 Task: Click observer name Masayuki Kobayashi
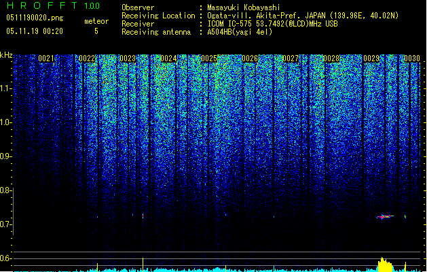click(244, 7)
